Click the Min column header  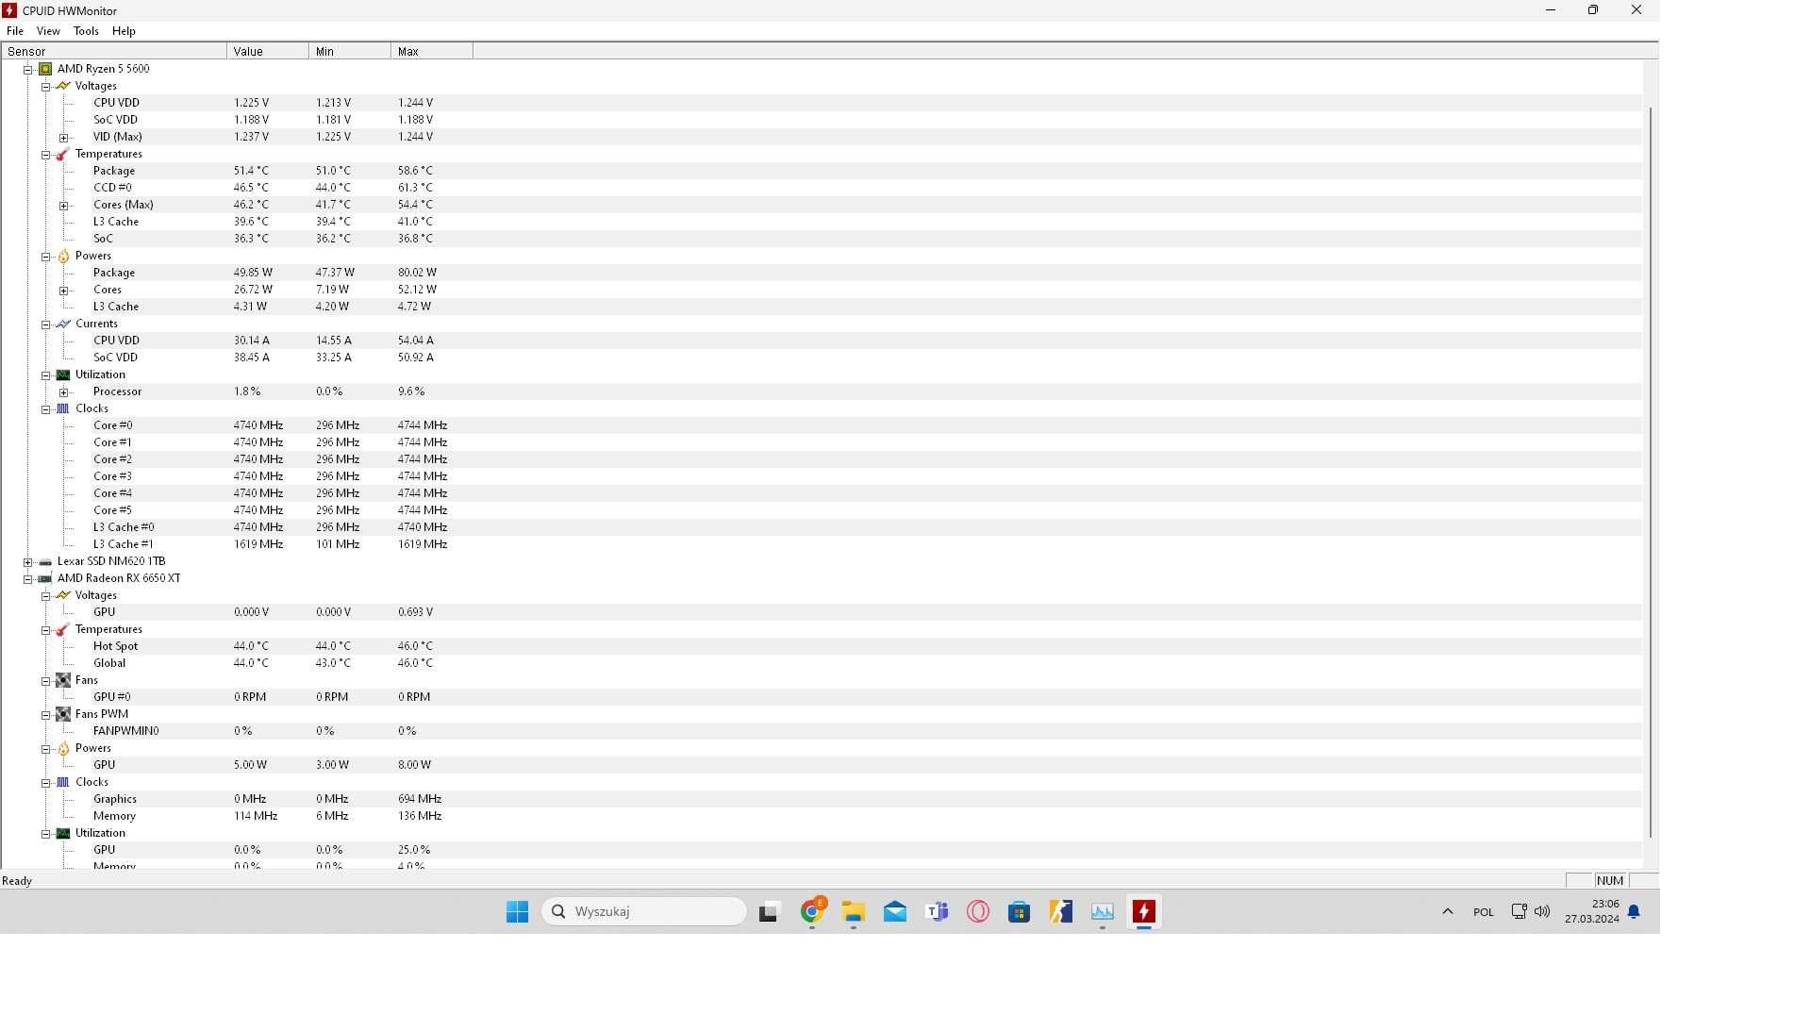350,52
